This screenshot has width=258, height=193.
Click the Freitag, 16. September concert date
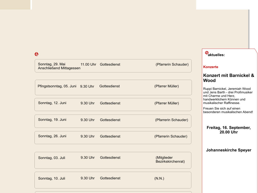[x=229, y=130]
